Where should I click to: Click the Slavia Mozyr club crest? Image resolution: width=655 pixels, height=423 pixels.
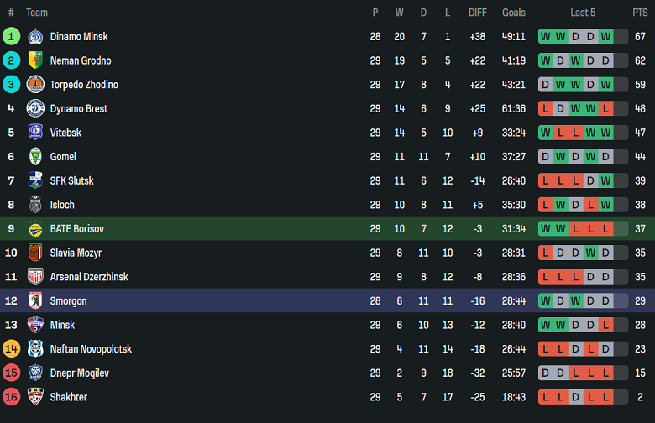tap(35, 253)
